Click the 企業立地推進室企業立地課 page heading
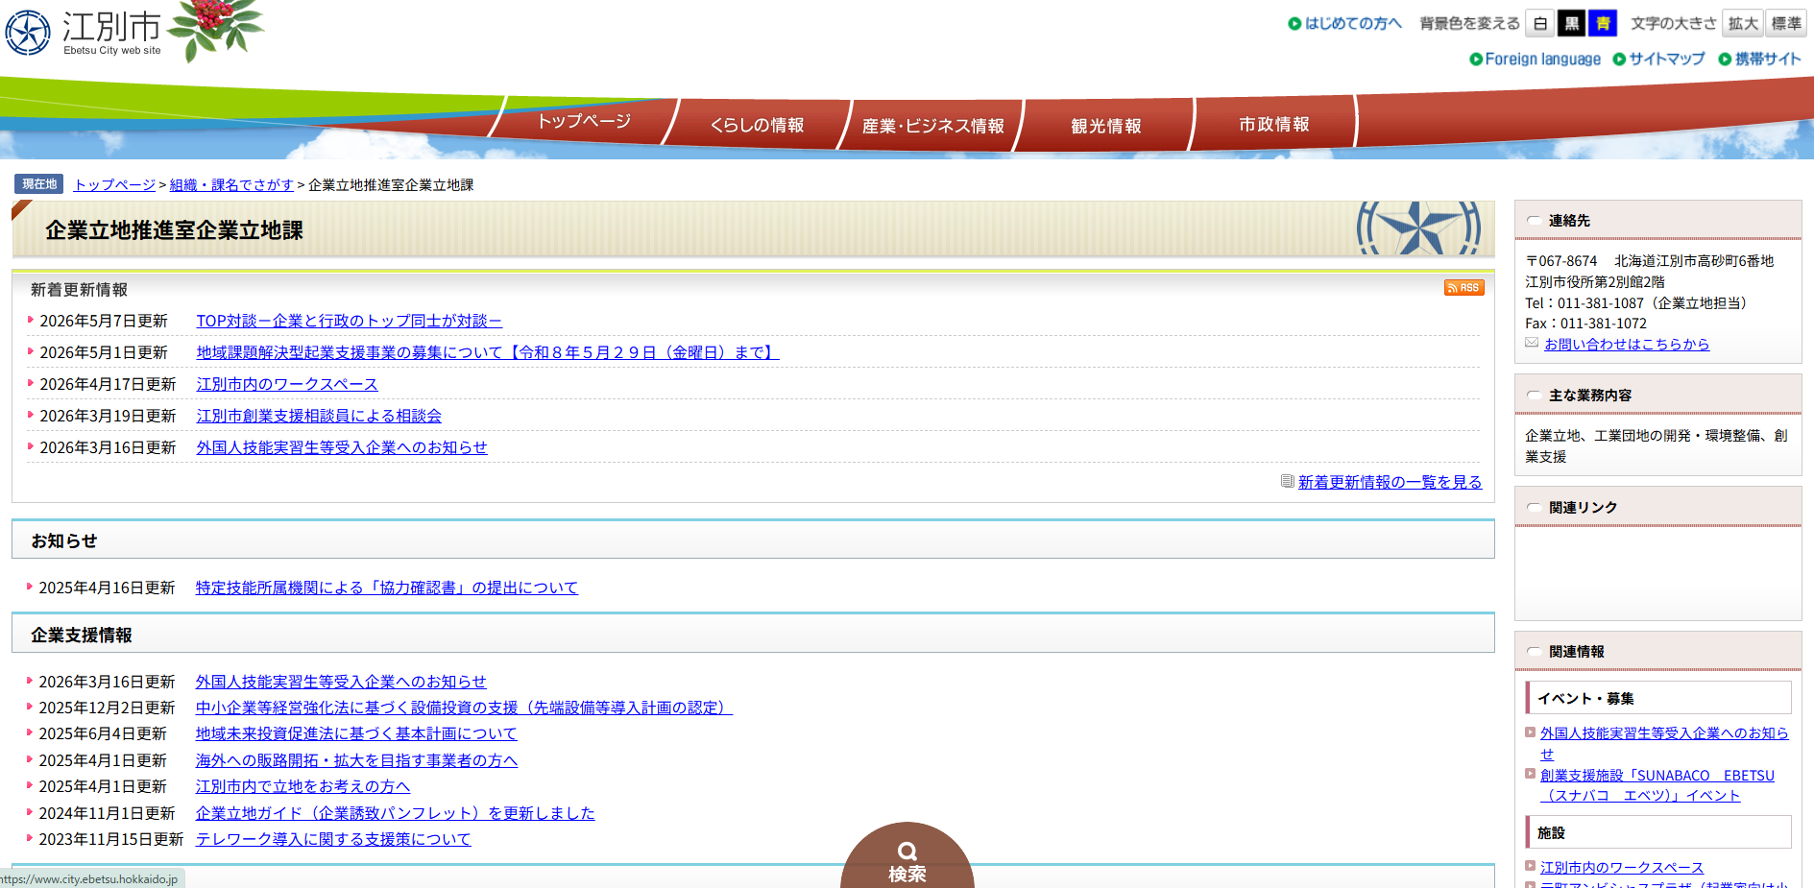Viewport: 1814px width, 888px height. click(x=174, y=230)
